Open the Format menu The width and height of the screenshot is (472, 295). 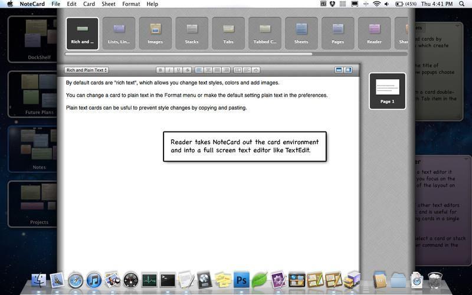(131, 4)
